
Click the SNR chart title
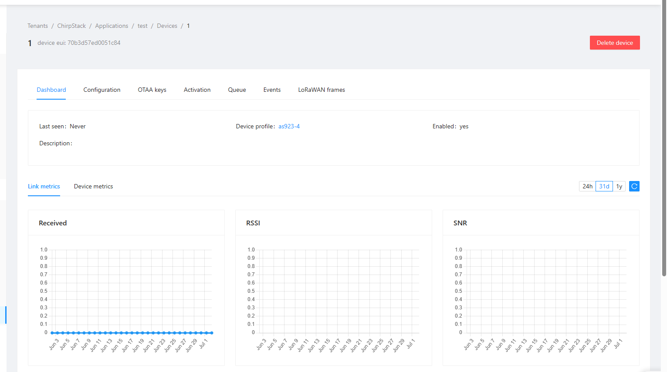(460, 223)
